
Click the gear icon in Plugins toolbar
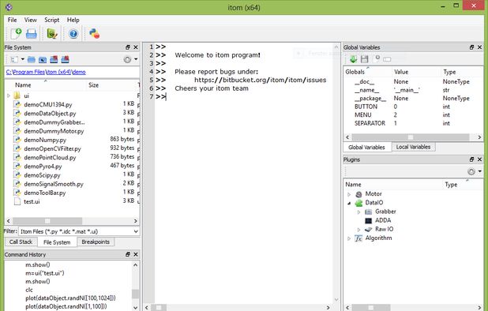coord(471,171)
